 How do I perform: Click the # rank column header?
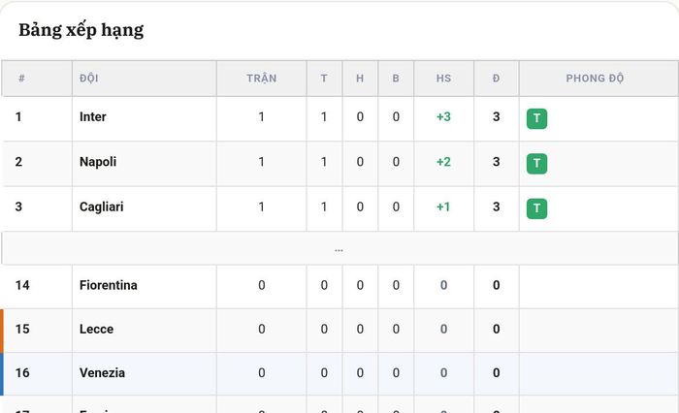coord(21,79)
